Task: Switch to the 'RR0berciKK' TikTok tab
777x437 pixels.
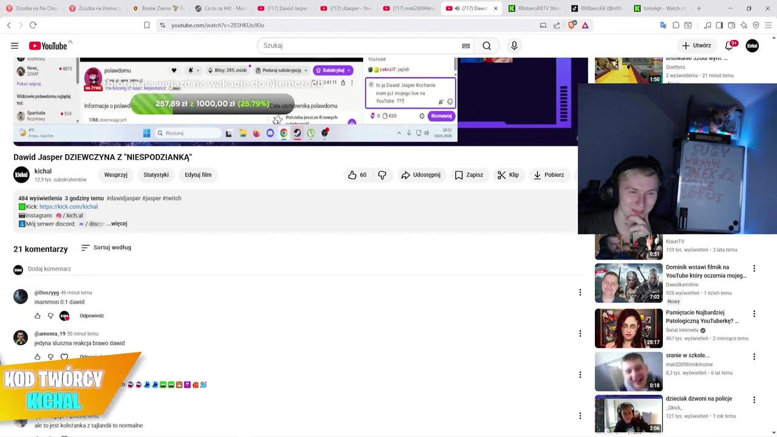Action: pyautogui.click(x=597, y=8)
